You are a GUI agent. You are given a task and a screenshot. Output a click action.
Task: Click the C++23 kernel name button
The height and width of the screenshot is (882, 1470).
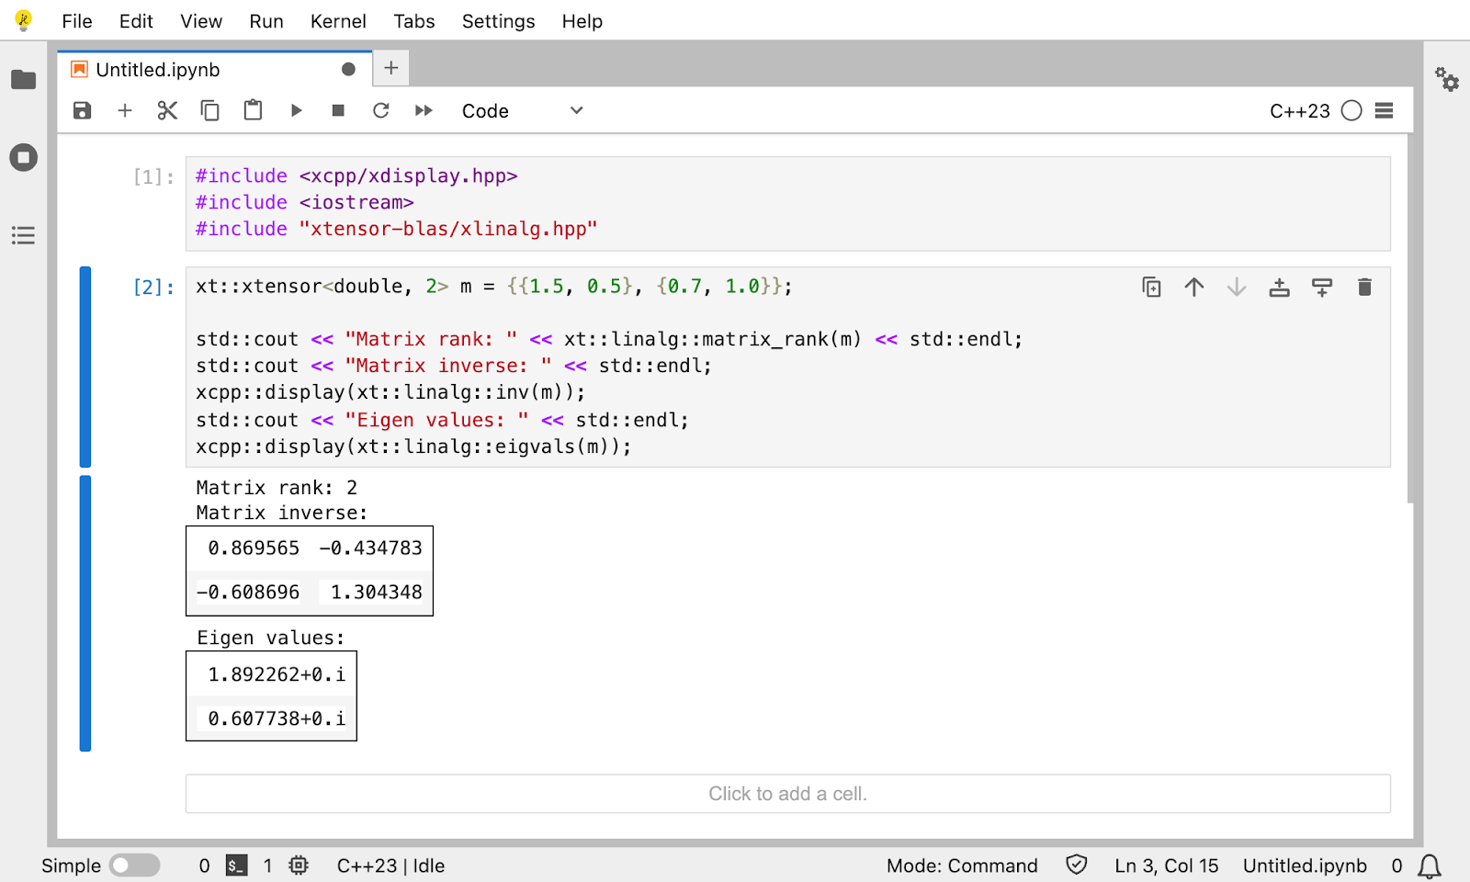[x=1299, y=110]
